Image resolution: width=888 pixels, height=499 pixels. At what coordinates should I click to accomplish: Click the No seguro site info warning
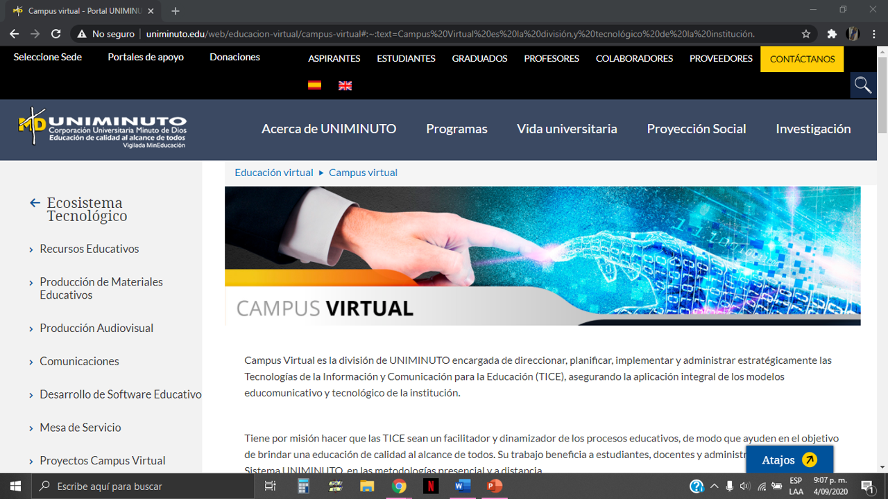[106, 33]
